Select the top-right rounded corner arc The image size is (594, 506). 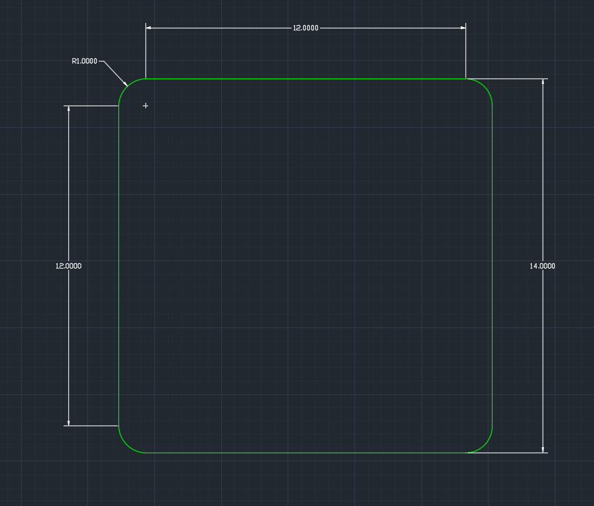pos(484,87)
